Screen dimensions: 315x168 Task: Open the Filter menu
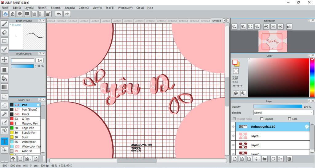42,8
